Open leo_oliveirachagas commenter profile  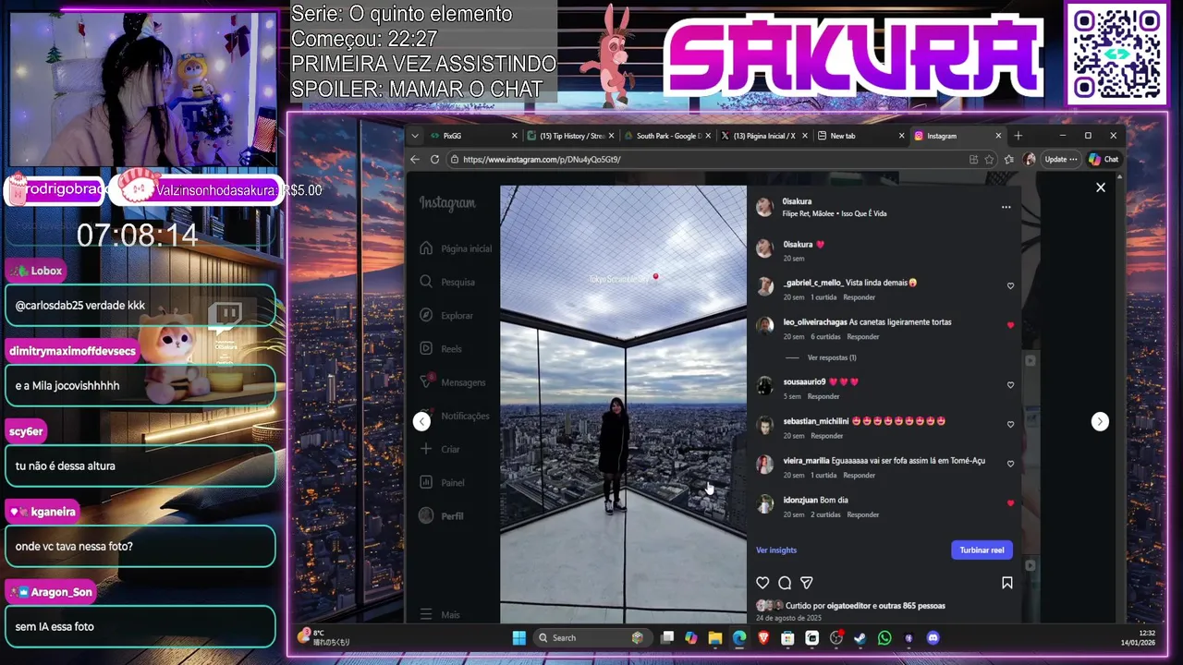coord(815,321)
